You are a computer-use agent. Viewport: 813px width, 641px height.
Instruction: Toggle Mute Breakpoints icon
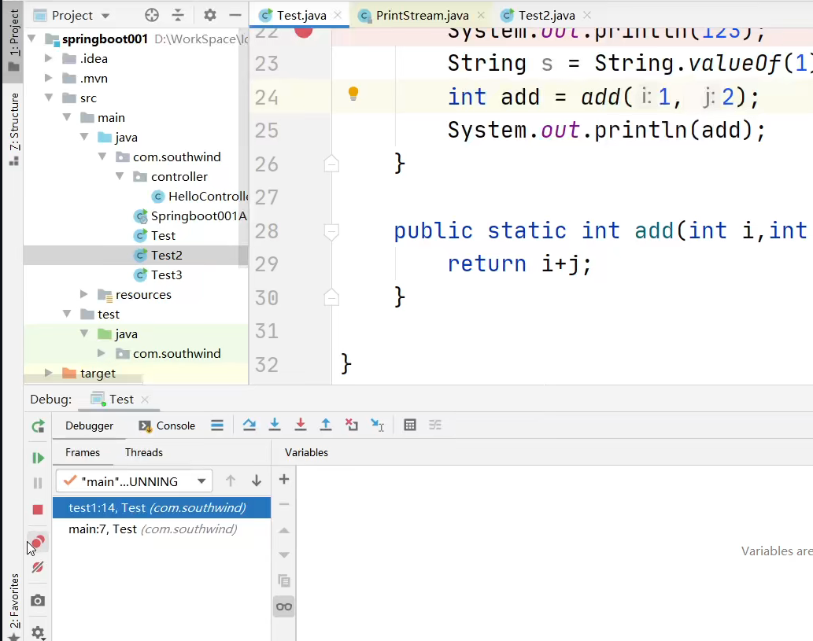pos(38,567)
